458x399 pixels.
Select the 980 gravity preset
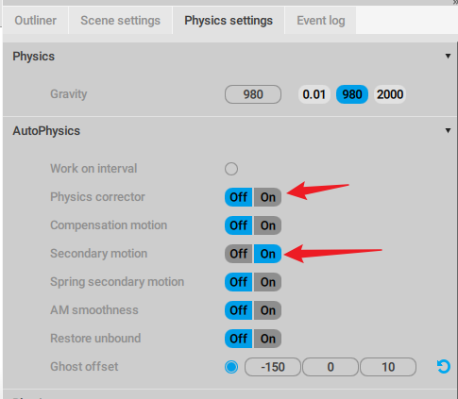tap(352, 94)
